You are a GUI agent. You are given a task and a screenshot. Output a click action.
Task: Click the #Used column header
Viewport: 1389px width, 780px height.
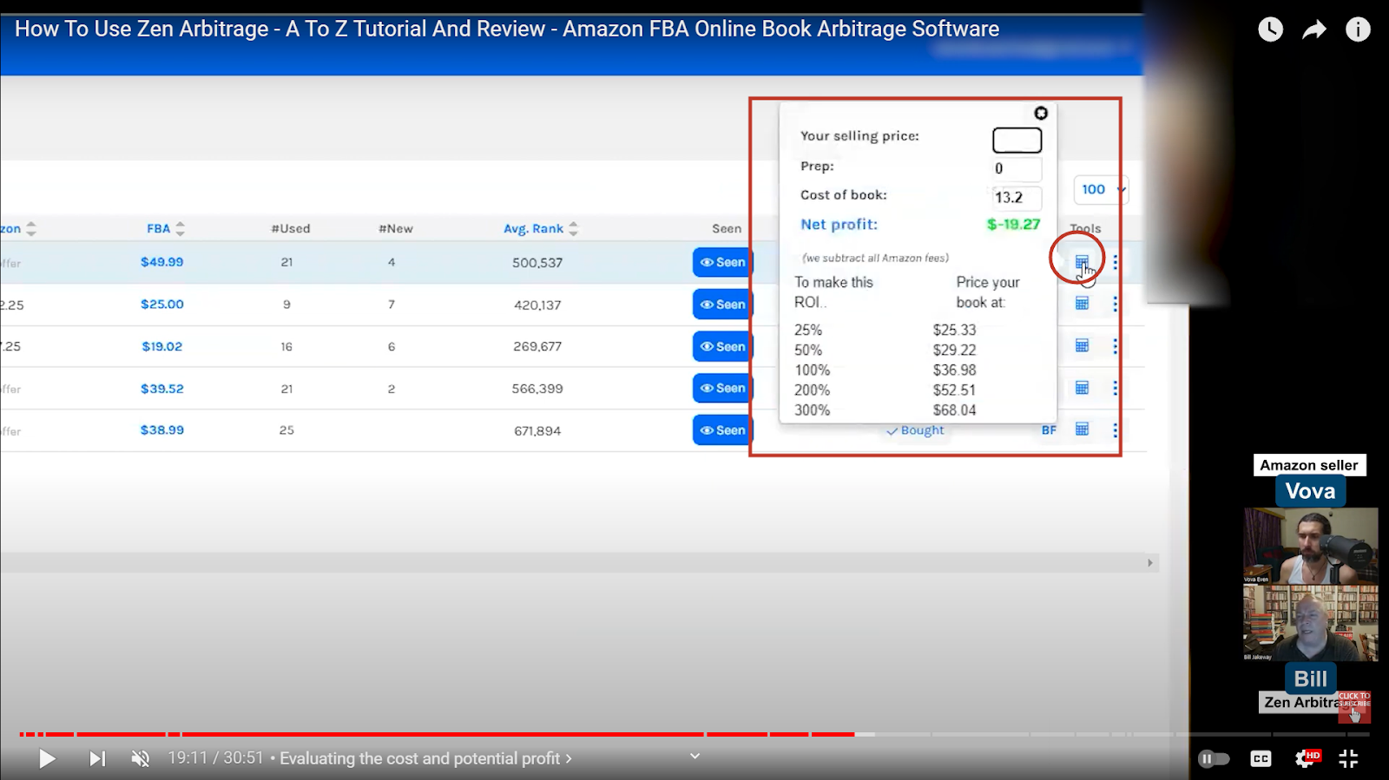click(290, 228)
